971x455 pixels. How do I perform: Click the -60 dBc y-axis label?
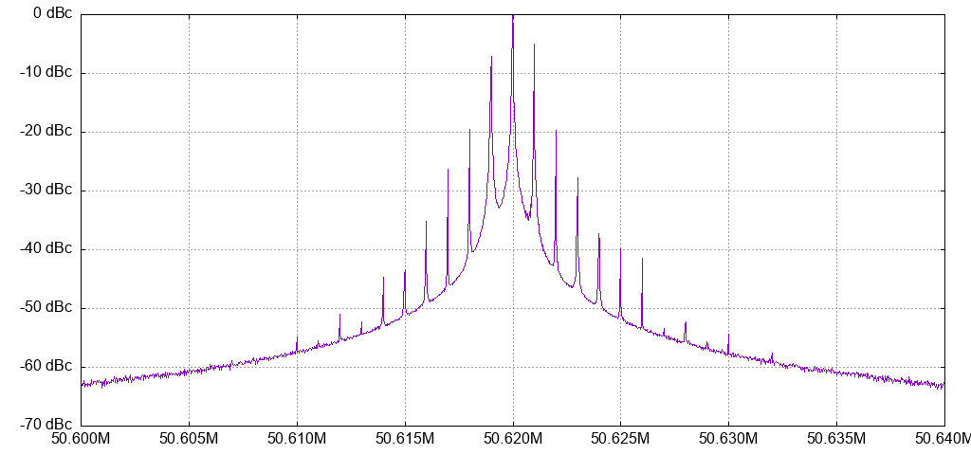46,367
